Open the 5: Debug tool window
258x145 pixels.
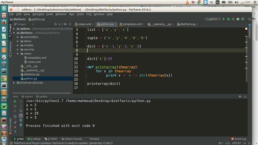click(34, 139)
